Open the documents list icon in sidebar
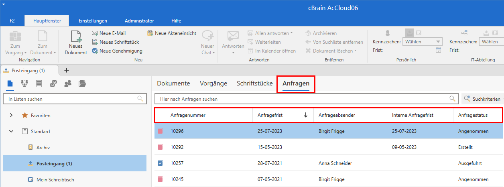 tap(10, 83)
